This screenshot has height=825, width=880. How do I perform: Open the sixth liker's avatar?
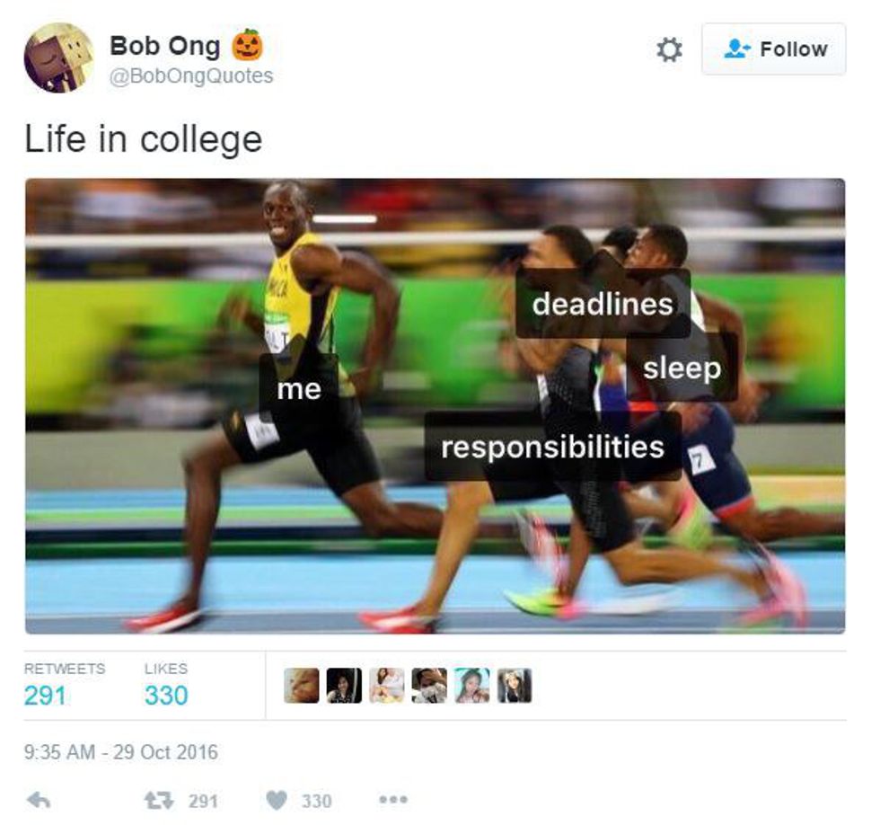[515, 685]
